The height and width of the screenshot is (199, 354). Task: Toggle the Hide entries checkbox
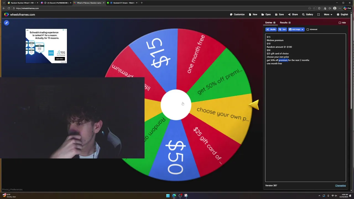(x=340, y=23)
